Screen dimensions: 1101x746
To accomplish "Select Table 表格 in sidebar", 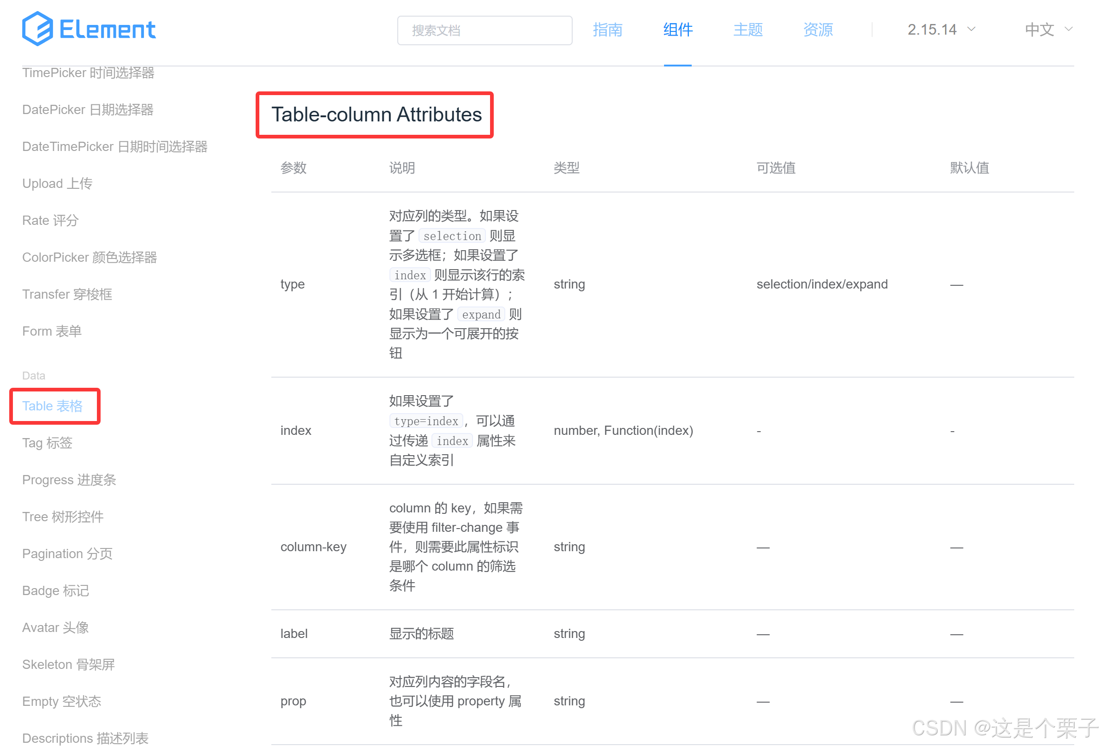I will click(53, 406).
